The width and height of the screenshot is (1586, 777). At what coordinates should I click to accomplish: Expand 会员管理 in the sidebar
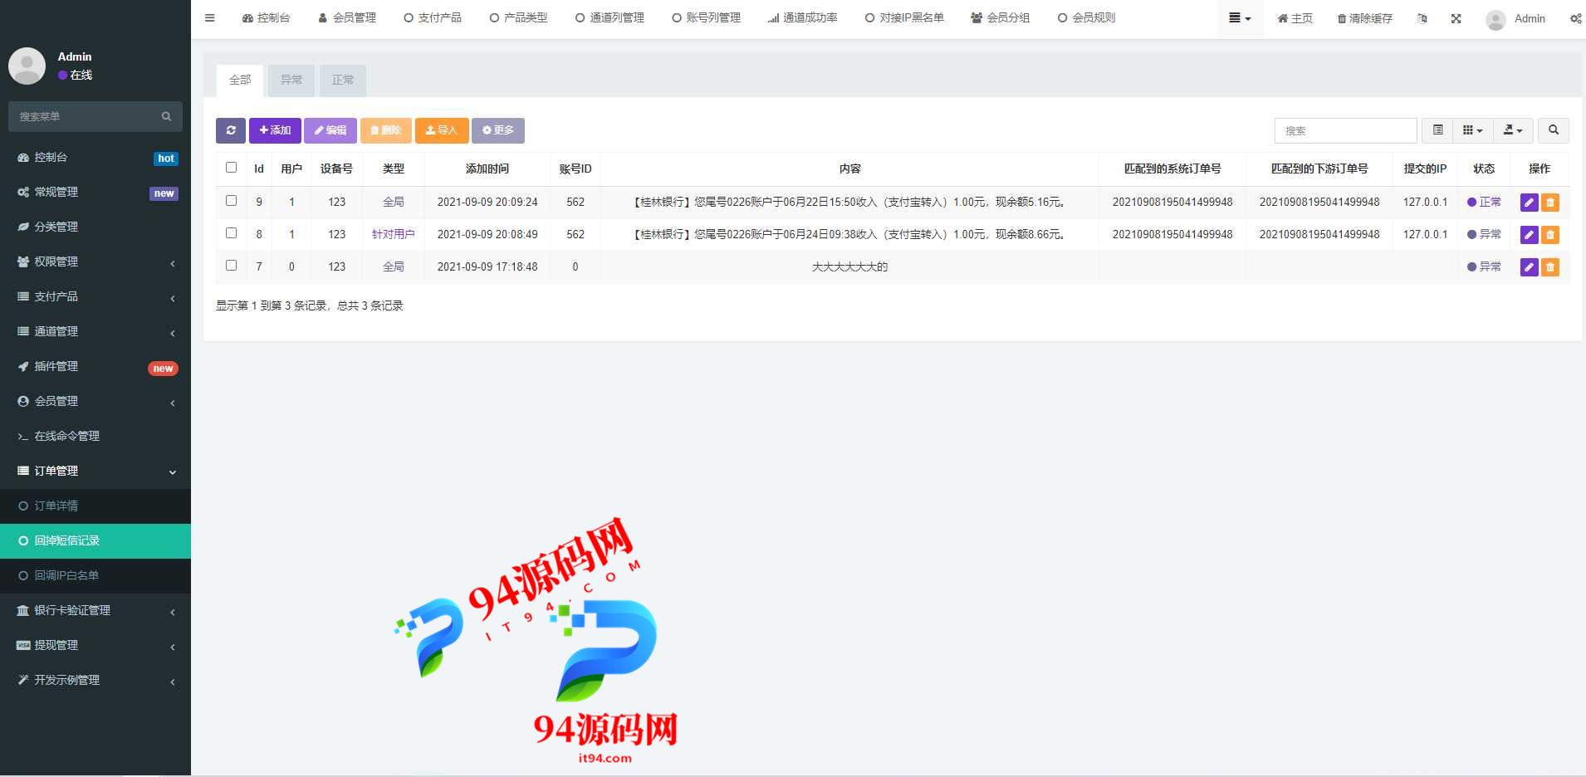click(x=95, y=402)
